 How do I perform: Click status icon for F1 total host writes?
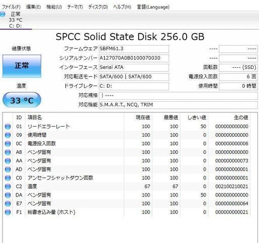[x=8, y=212]
